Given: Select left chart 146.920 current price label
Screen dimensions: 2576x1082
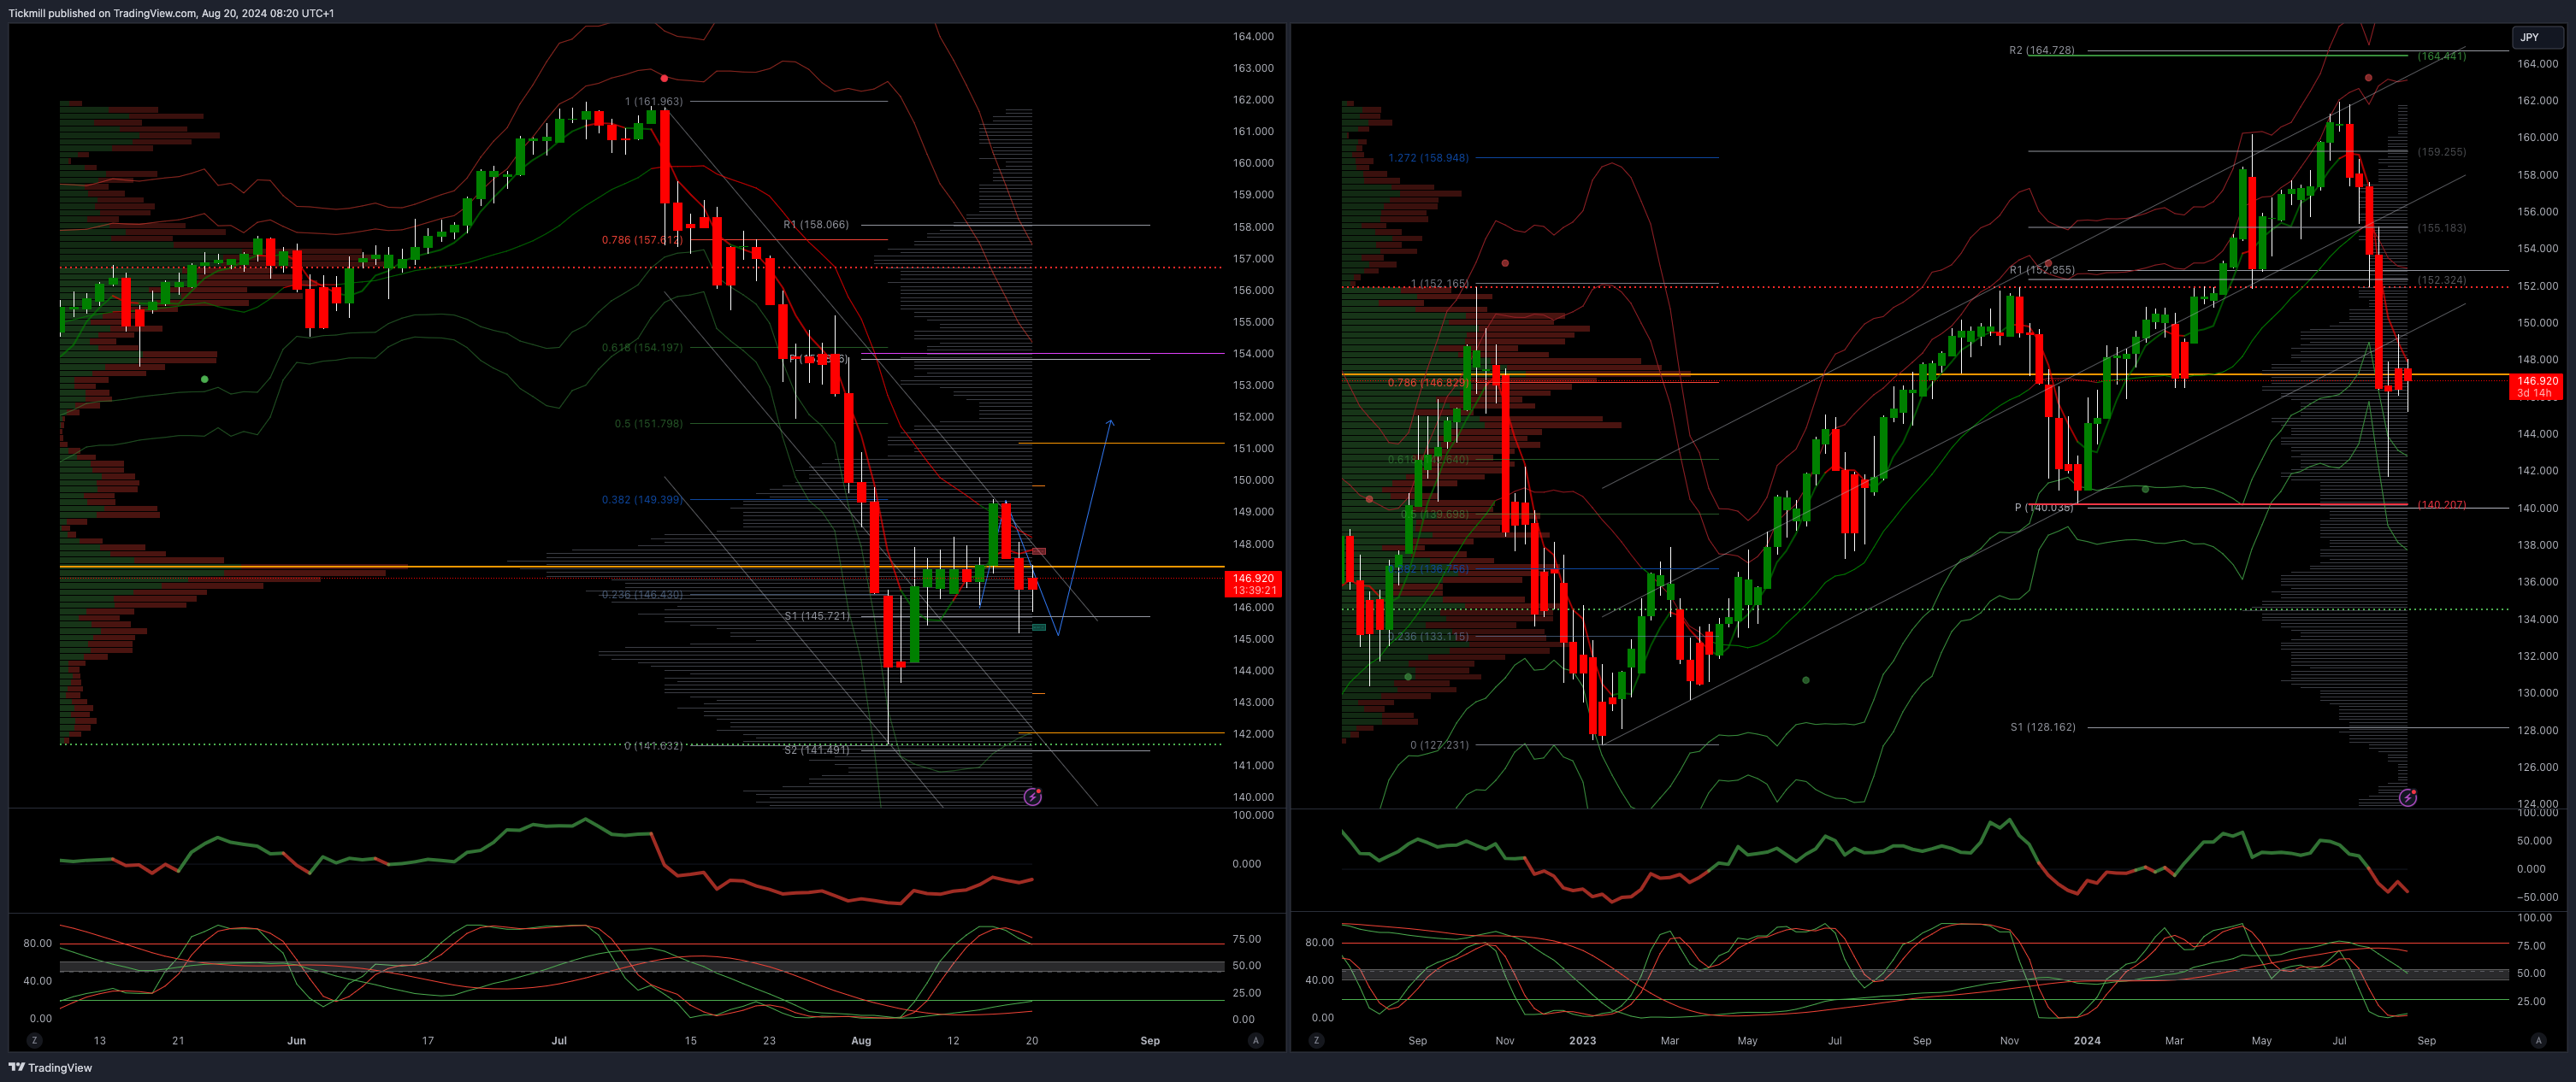Looking at the screenshot, I should point(1253,584).
